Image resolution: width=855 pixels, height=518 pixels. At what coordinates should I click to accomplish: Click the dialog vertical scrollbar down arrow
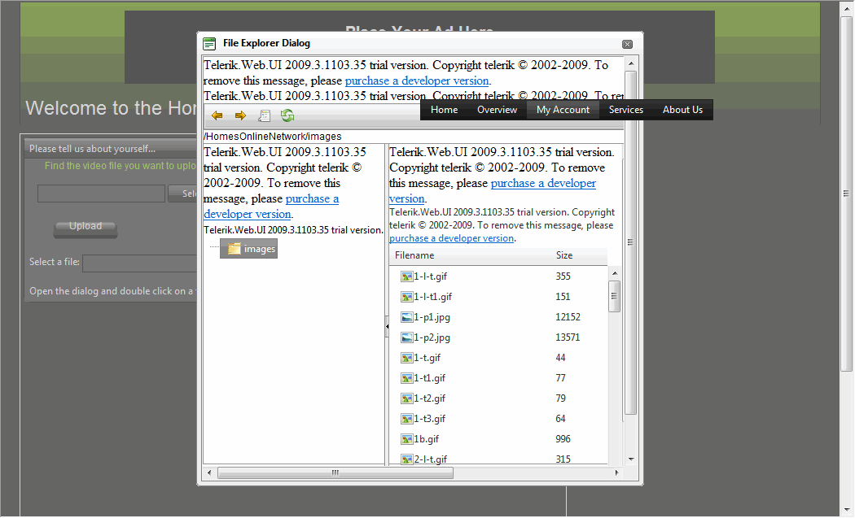pyautogui.click(x=631, y=459)
